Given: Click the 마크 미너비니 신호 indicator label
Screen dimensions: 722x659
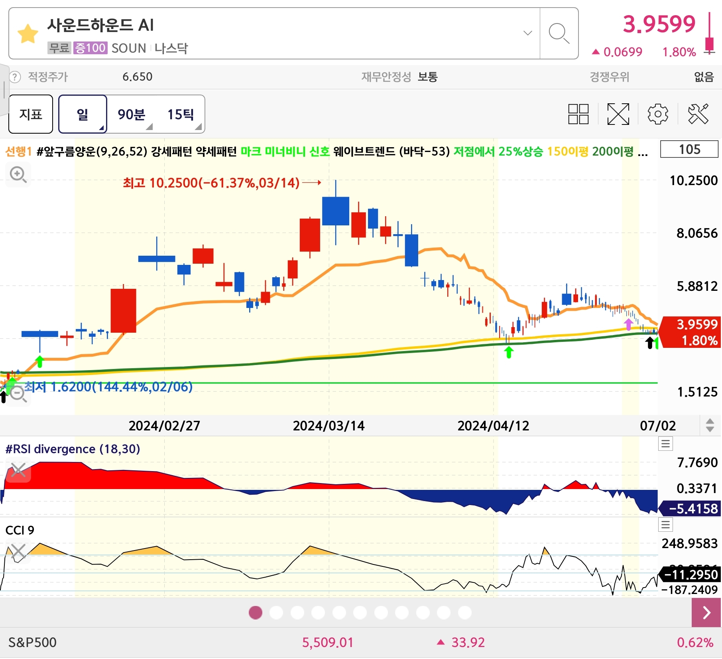Looking at the screenshot, I should click(285, 152).
